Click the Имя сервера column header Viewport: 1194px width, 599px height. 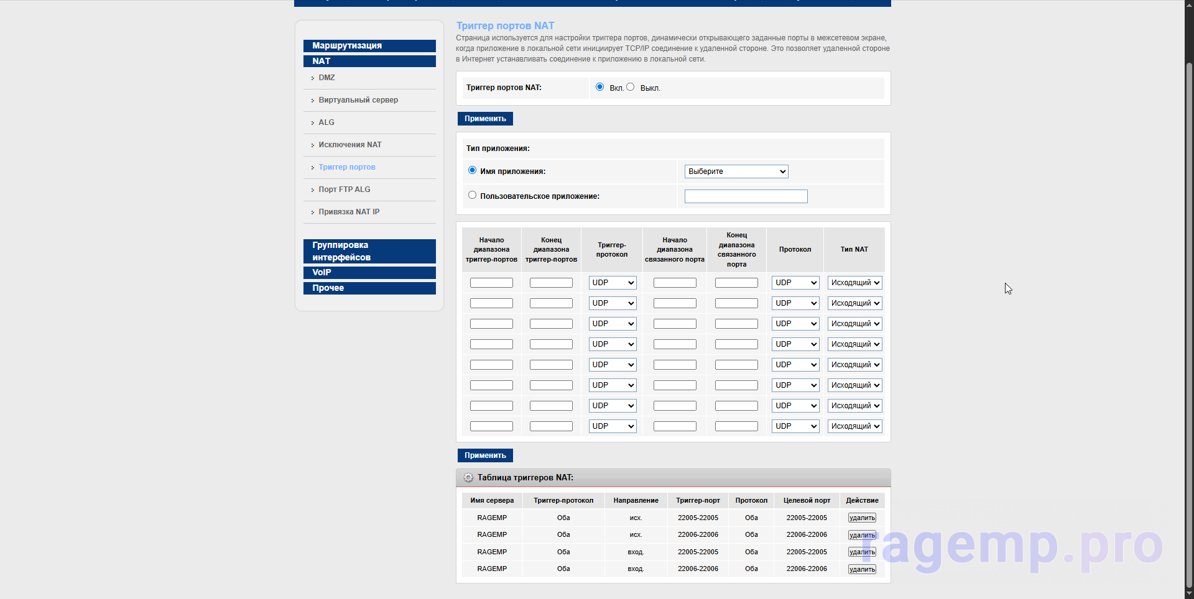click(x=492, y=500)
